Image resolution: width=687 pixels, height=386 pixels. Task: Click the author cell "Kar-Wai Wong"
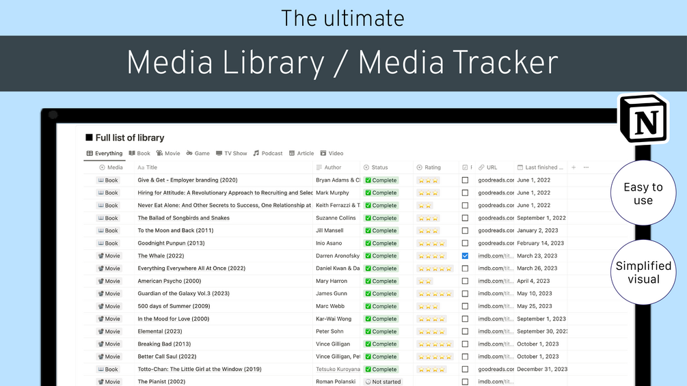tap(334, 318)
